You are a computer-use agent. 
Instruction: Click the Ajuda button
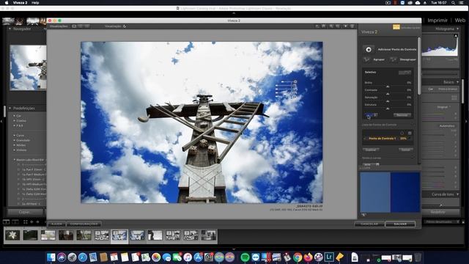pyautogui.click(x=56, y=224)
